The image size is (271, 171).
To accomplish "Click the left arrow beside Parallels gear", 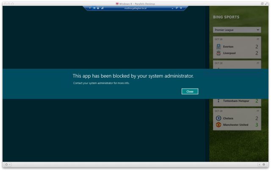I will click(x=260, y=165).
